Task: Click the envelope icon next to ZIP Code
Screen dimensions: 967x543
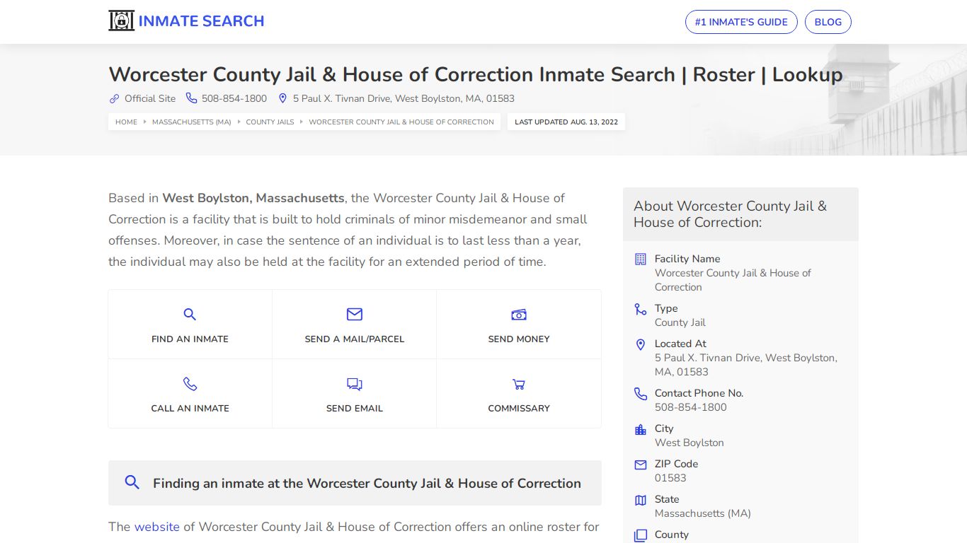Action: tap(641, 465)
